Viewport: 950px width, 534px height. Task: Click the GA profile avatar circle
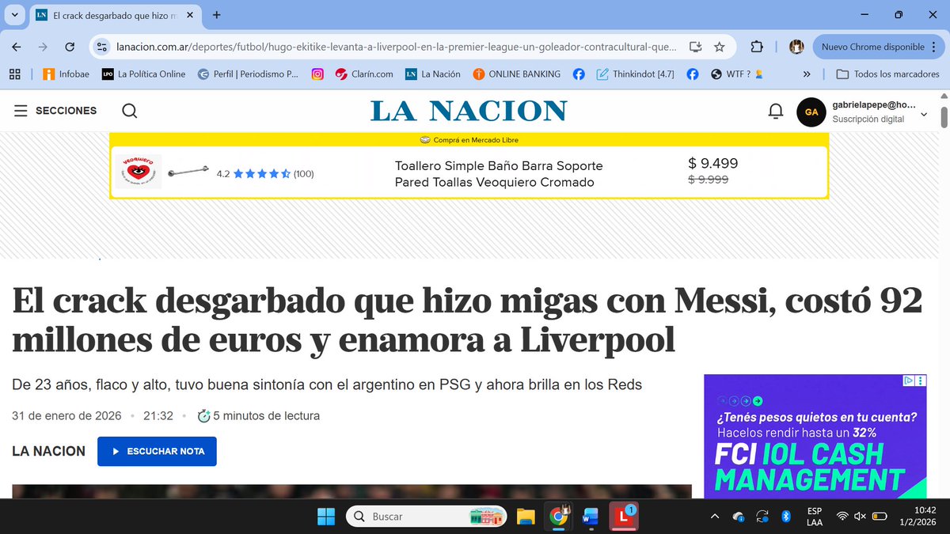811,112
